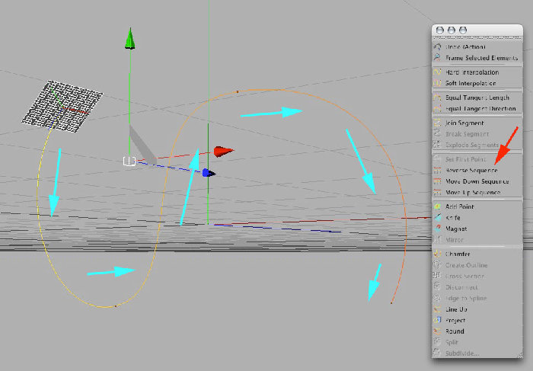Click the red X-axis cone handle
The height and width of the screenshot is (371, 533).
click(x=223, y=152)
